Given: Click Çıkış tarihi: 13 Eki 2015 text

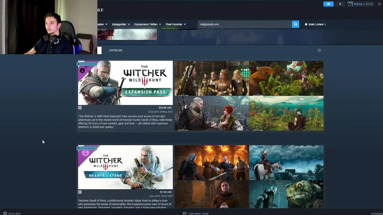Looking at the screenshot, I should (161, 196).
